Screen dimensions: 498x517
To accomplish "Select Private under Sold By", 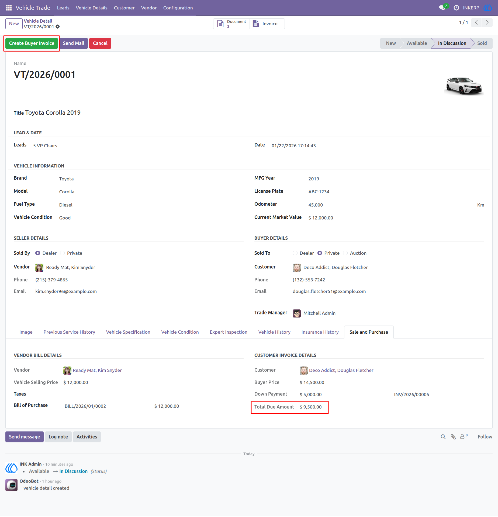I will click(x=63, y=253).
